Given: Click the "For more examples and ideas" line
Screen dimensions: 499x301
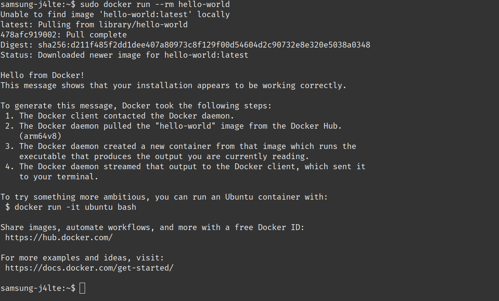Looking at the screenshot, I should click(x=82, y=258).
